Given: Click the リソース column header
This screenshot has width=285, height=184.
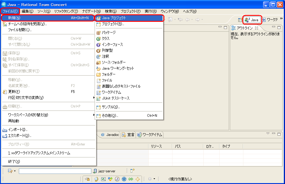Looking at the screenshot, I should (x=160, y=146).
